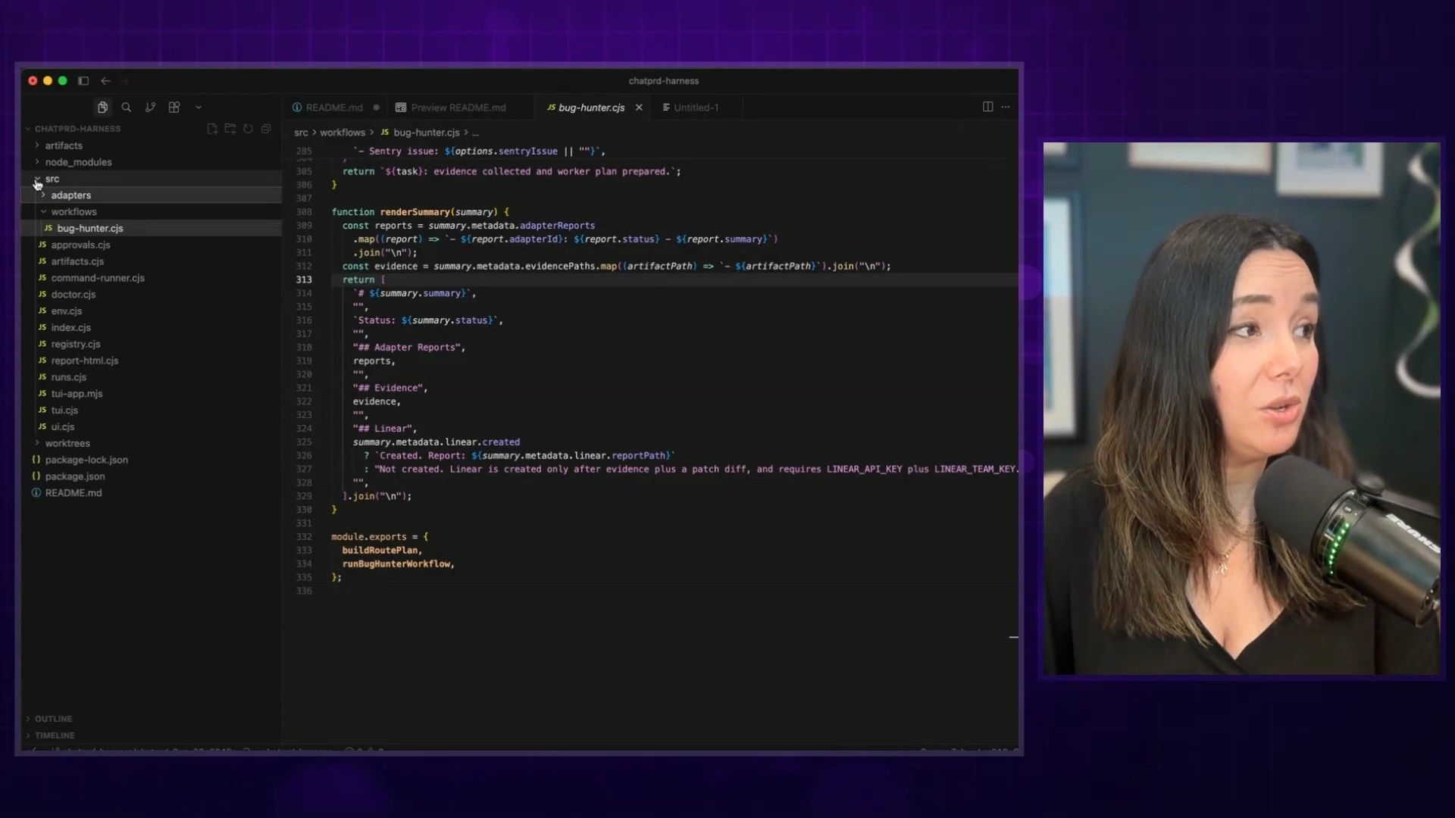Place cursor on module.exports line

pos(380,537)
